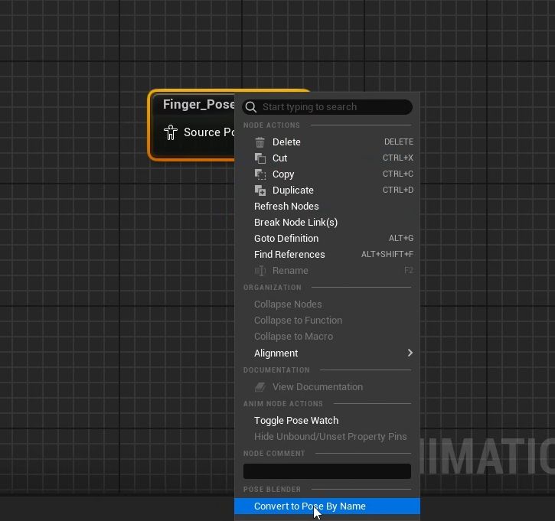555x521 pixels.
Task: Select the Finger_Pose node title
Action: coord(198,104)
